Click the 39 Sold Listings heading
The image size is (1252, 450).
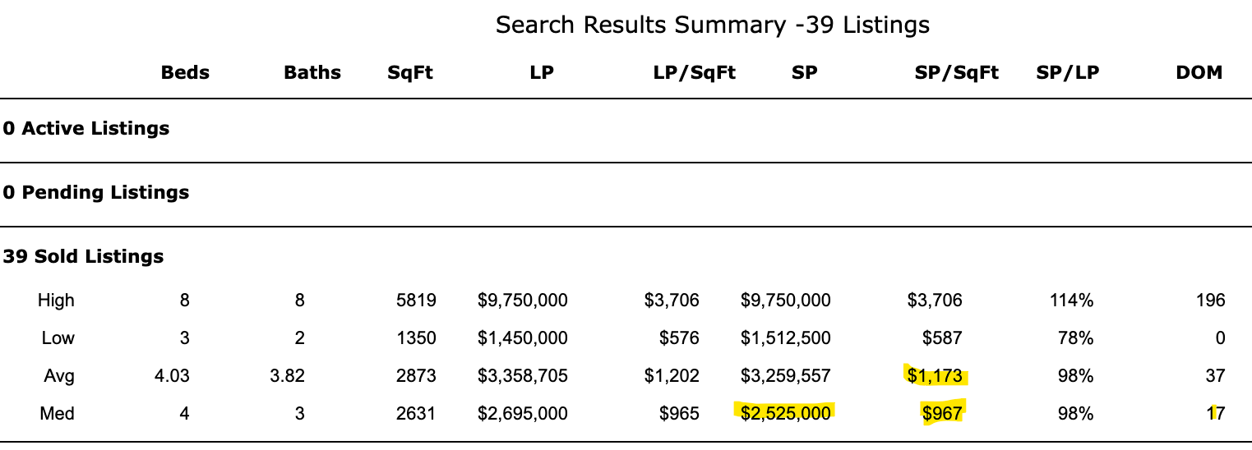(x=83, y=256)
